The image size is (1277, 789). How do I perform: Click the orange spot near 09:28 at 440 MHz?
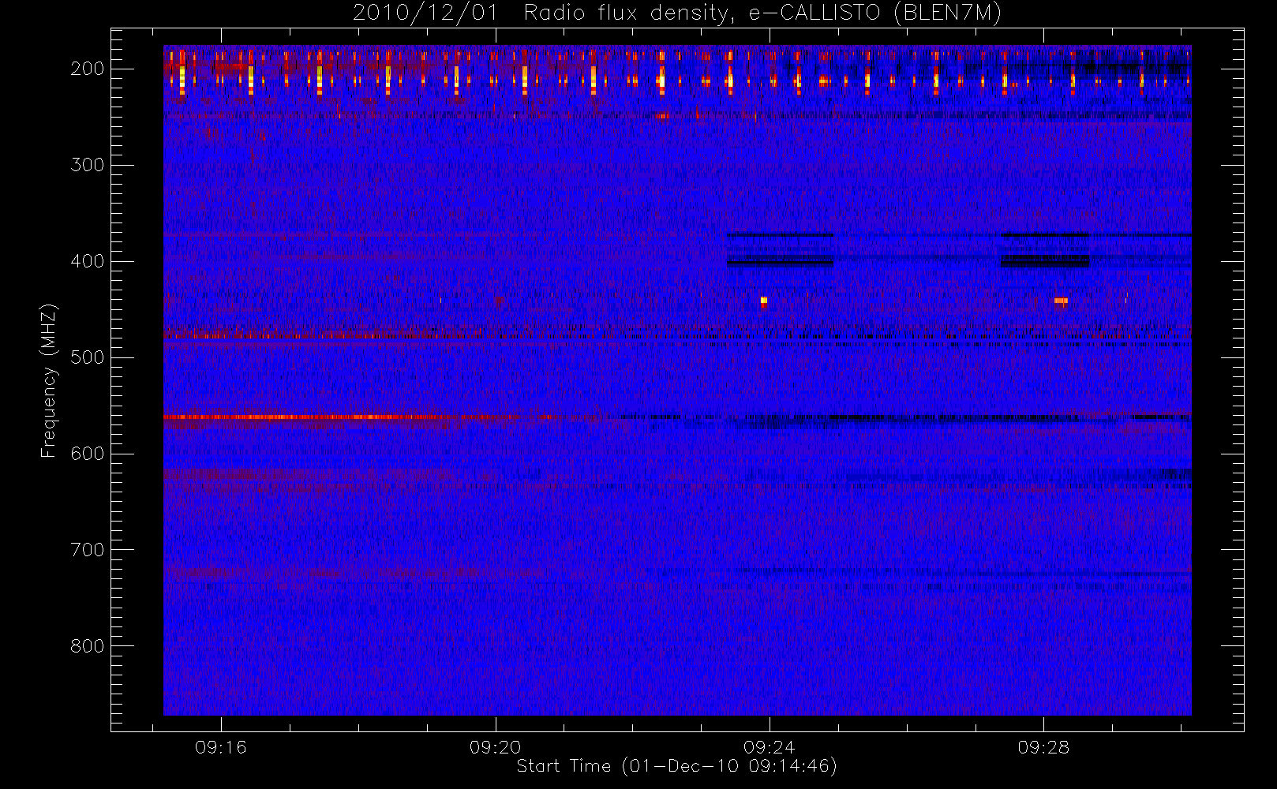pyautogui.click(x=1061, y=301)
